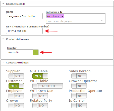Switch on the Grower Operator toggle
This screenshot has height=111, width=114.
(79, 86)
